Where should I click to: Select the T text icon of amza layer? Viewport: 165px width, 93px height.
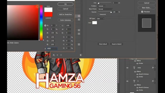coord(134,68)
